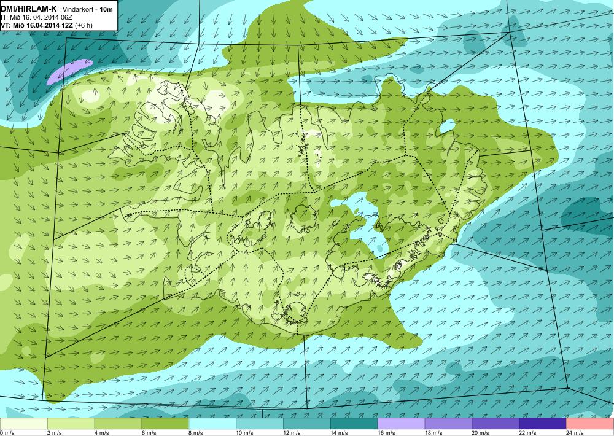
Task: Click the "0 m/s" legend label
Action: [7, 433]
